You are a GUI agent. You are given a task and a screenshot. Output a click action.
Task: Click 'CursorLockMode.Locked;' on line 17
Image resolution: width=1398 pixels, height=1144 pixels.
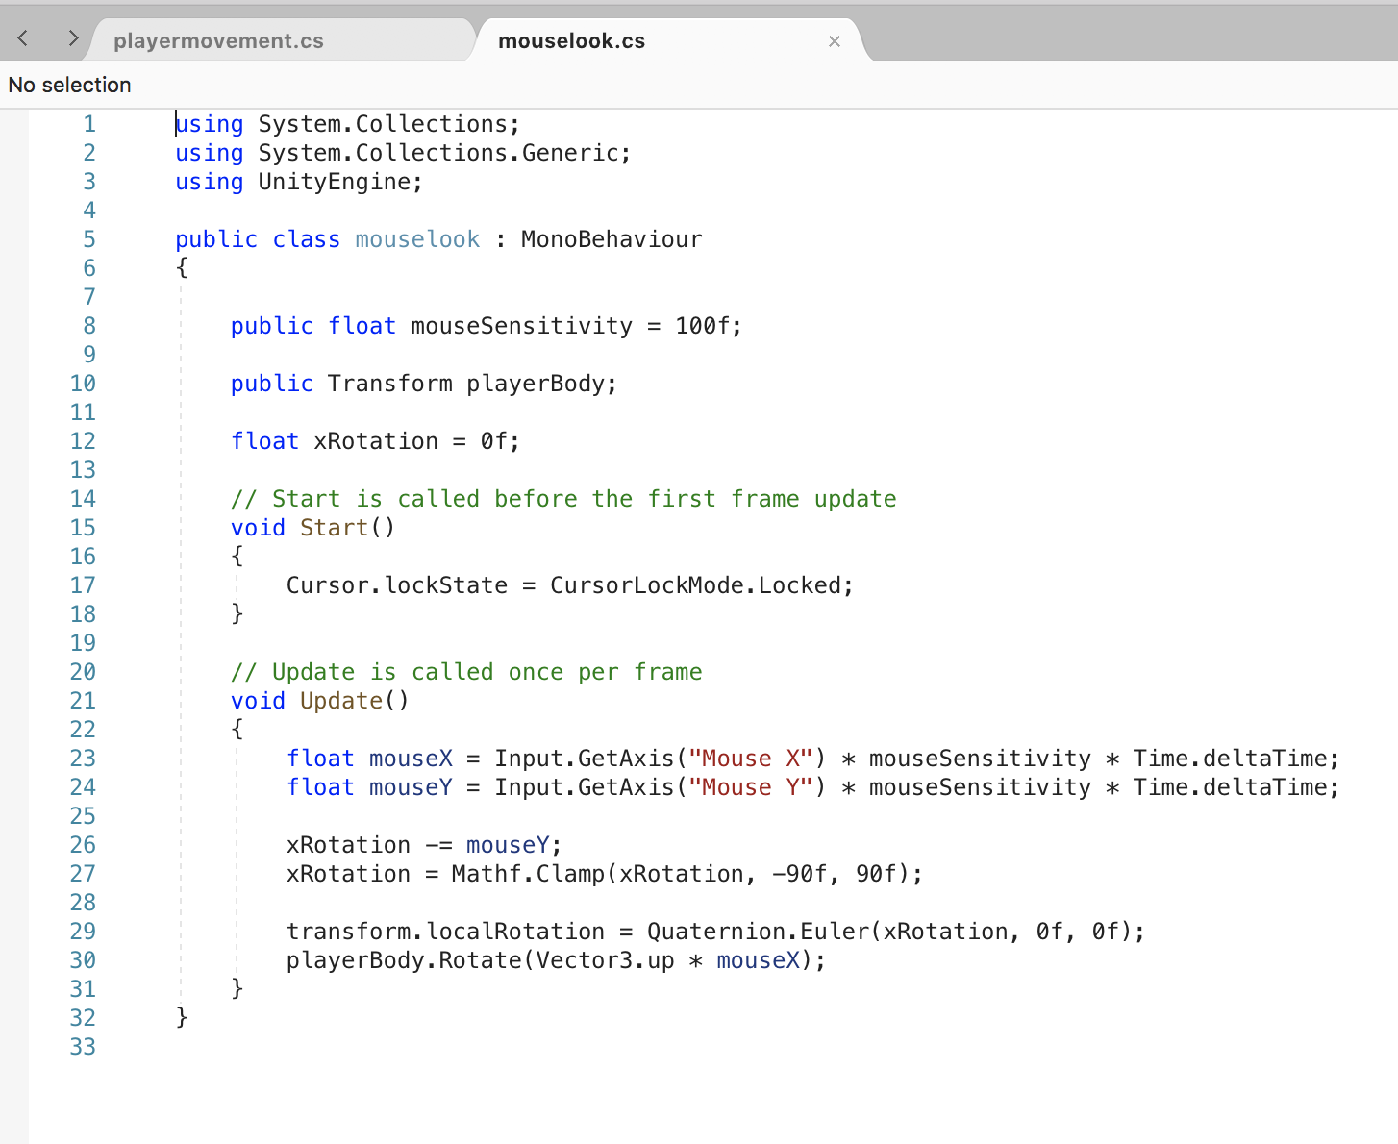tap(702, 585)
